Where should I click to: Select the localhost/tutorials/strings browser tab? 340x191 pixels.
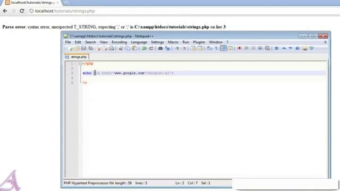[x=31, y=3]
